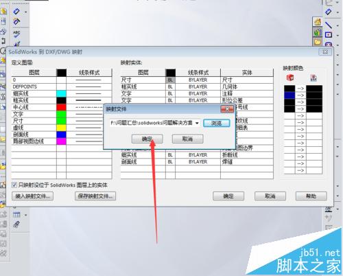The height and width of the screenshot is (276, 343).
Task: Pick the cyan color swatch for 细实线
Action: tap(61, 93)
